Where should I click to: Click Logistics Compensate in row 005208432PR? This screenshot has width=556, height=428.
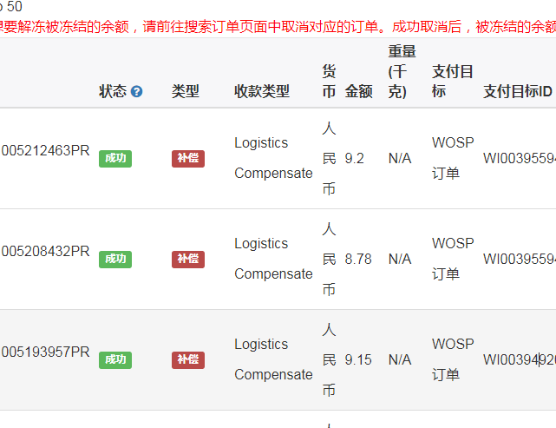[x=273, y=259]
